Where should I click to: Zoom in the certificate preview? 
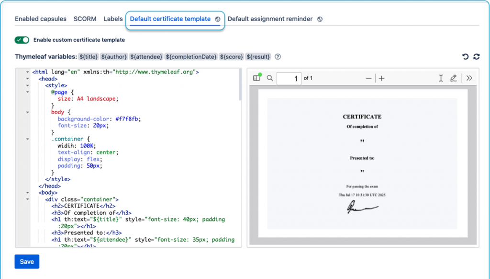(382, 79)
